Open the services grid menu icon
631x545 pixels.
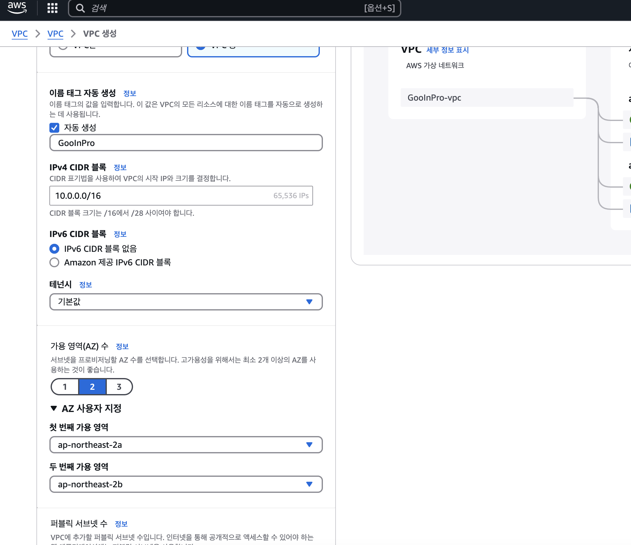tap(52, 8)
